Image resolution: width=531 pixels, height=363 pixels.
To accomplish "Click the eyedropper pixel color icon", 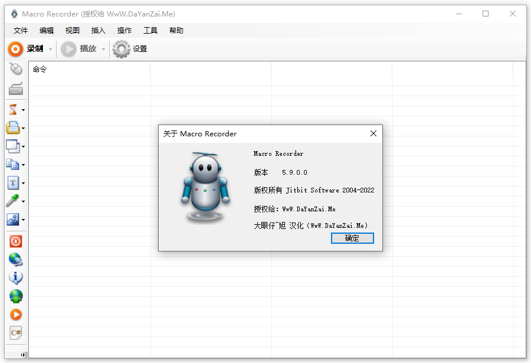I will tap(13, 201).
